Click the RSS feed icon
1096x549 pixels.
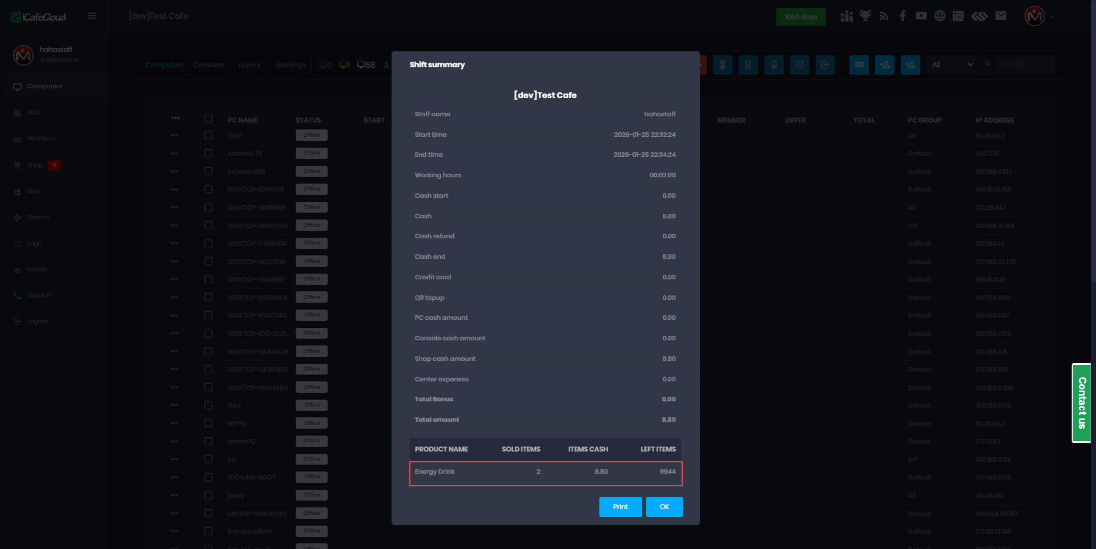pyautogui.click(x=884, y=16)
